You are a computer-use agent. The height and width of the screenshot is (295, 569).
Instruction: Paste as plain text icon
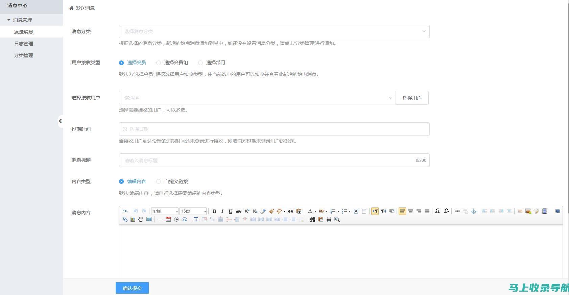pos(299,211)
